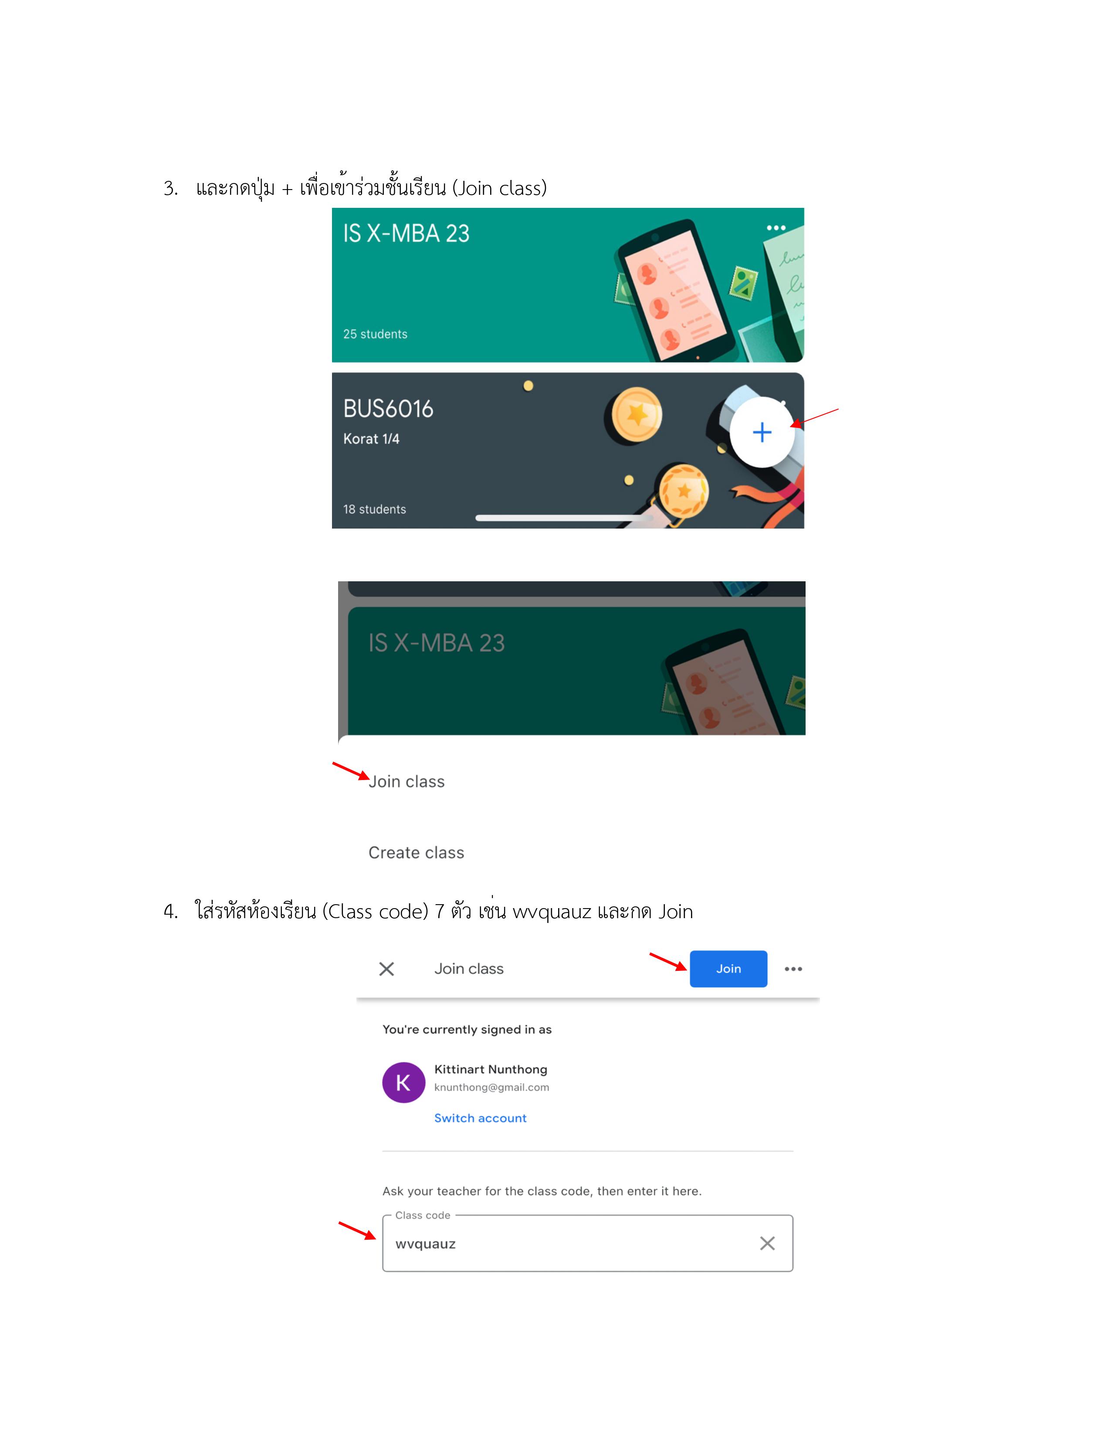This screenshot has height=1438, width=1111.
Task: Click the purple K profile avatar
Action: pyautogui.click(x=403, y=1082)
